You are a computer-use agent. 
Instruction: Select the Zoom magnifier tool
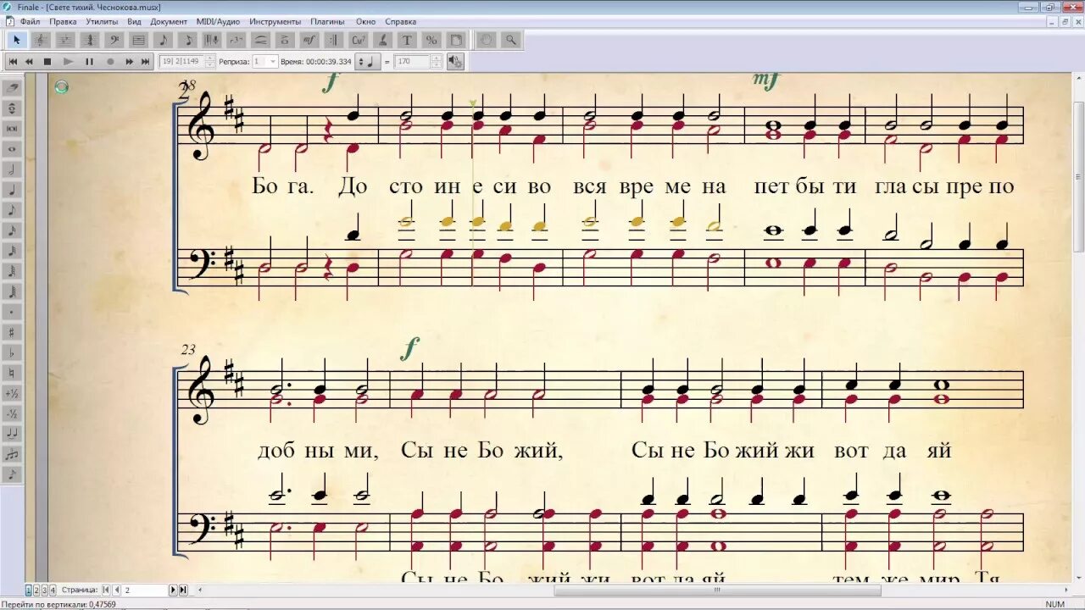[x=510, y=40]
